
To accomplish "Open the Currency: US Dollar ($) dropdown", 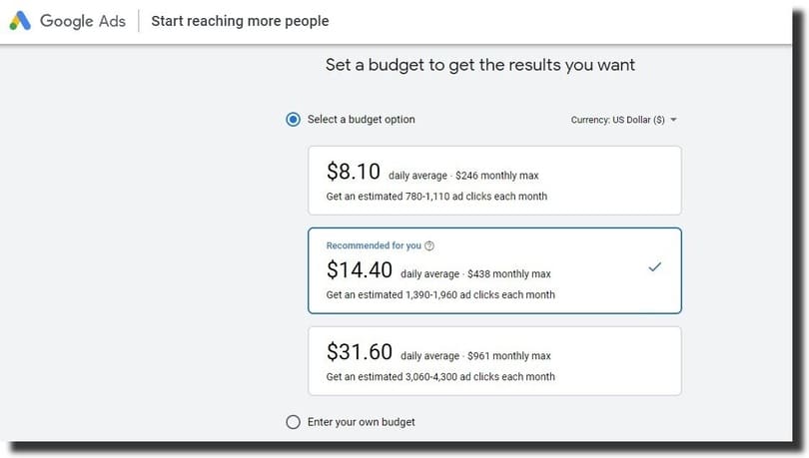I will 623,120.
